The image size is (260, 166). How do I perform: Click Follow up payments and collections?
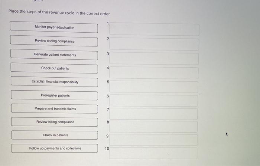coord(55,148)
